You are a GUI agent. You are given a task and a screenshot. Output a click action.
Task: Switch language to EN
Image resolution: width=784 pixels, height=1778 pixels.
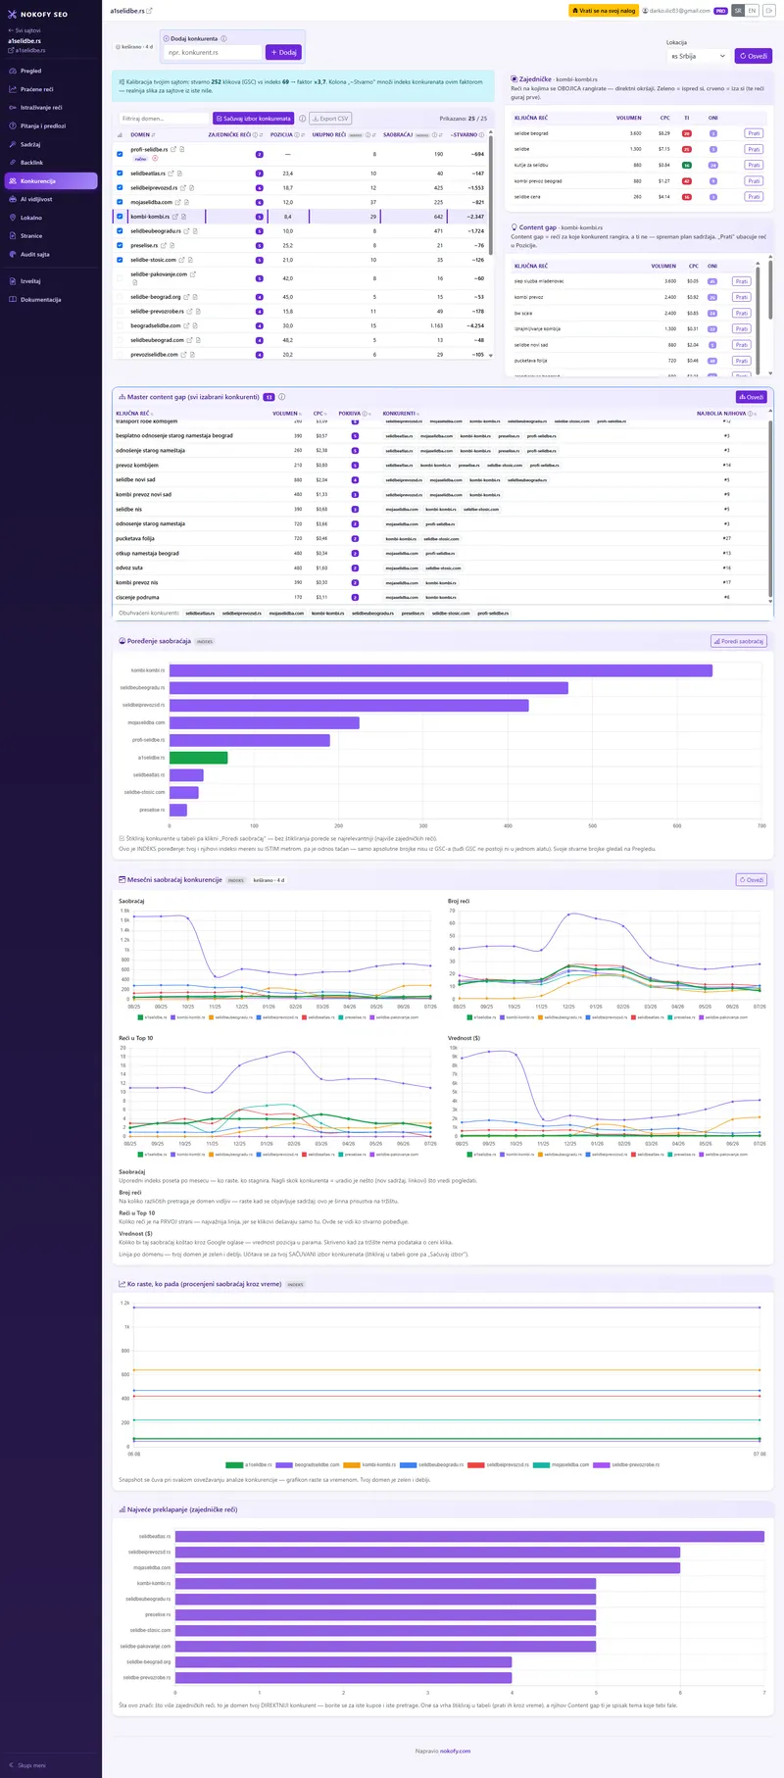[x=752, y=11]
